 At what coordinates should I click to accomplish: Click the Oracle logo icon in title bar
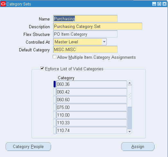tap(3, 4)
